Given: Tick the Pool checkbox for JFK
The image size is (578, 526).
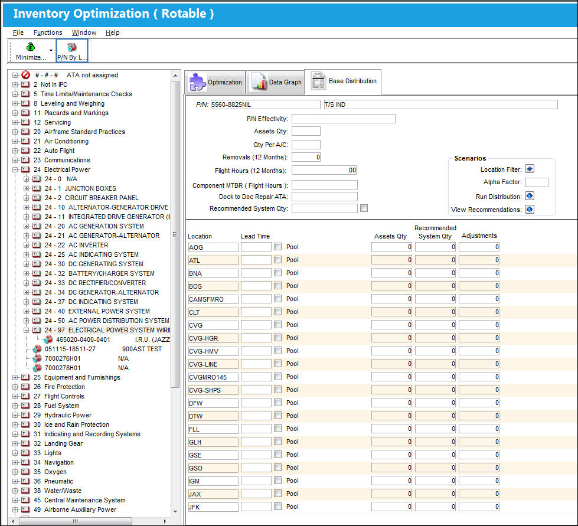Looking at the screenshot, I should tap(278, 507).
